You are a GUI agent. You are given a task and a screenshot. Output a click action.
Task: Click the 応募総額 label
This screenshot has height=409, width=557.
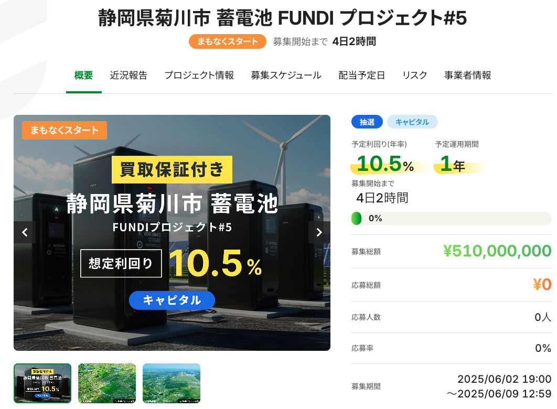point(366,285)
